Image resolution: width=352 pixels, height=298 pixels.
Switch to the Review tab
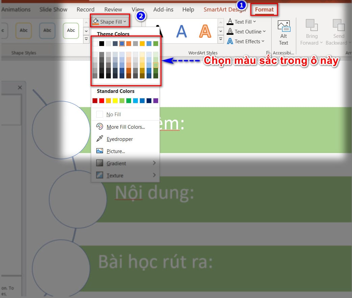point(113,10)
